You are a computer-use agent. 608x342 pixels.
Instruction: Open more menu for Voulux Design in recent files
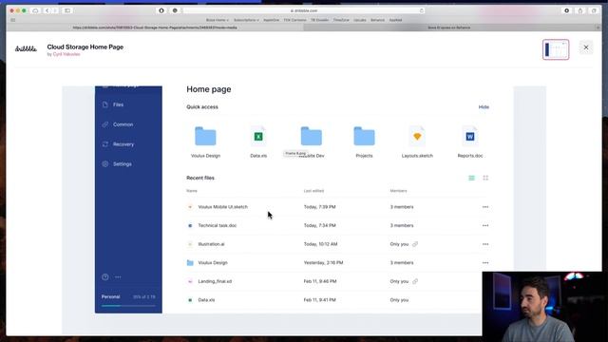click(x=485, y=263)
